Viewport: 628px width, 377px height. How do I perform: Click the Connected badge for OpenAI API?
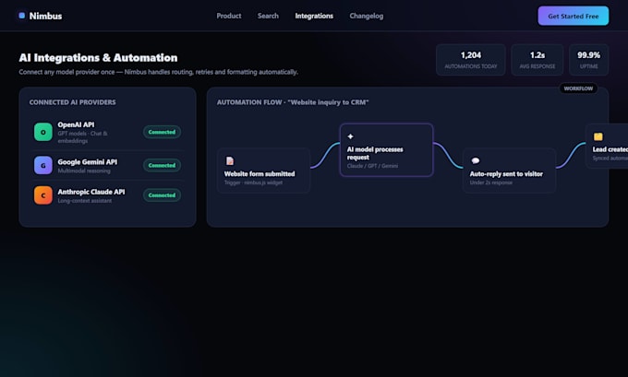(162, 132)
